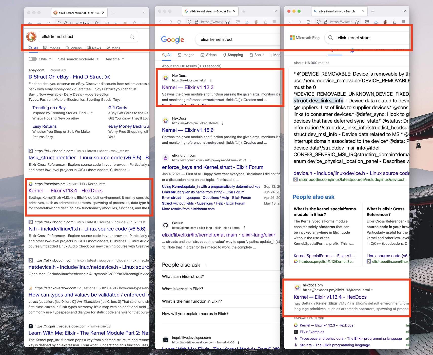Image resolution: width=433 pixels, height=355 pixels.
Task: Click the Microsoft Bing logo
Action: pyautogui.click(x=305, y=38)
